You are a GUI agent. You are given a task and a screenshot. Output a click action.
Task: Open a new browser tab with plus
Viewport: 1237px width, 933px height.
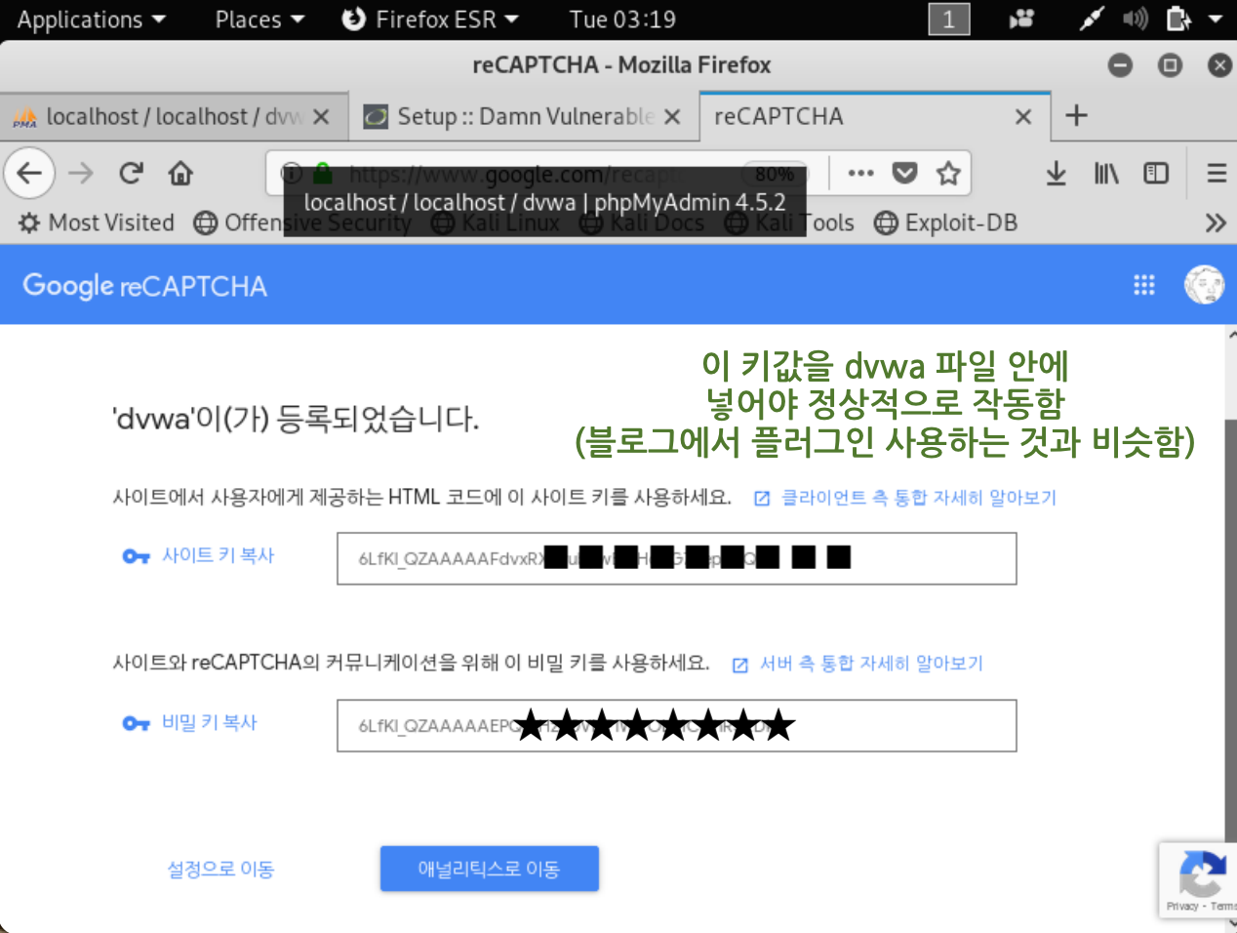(1076, 115)
